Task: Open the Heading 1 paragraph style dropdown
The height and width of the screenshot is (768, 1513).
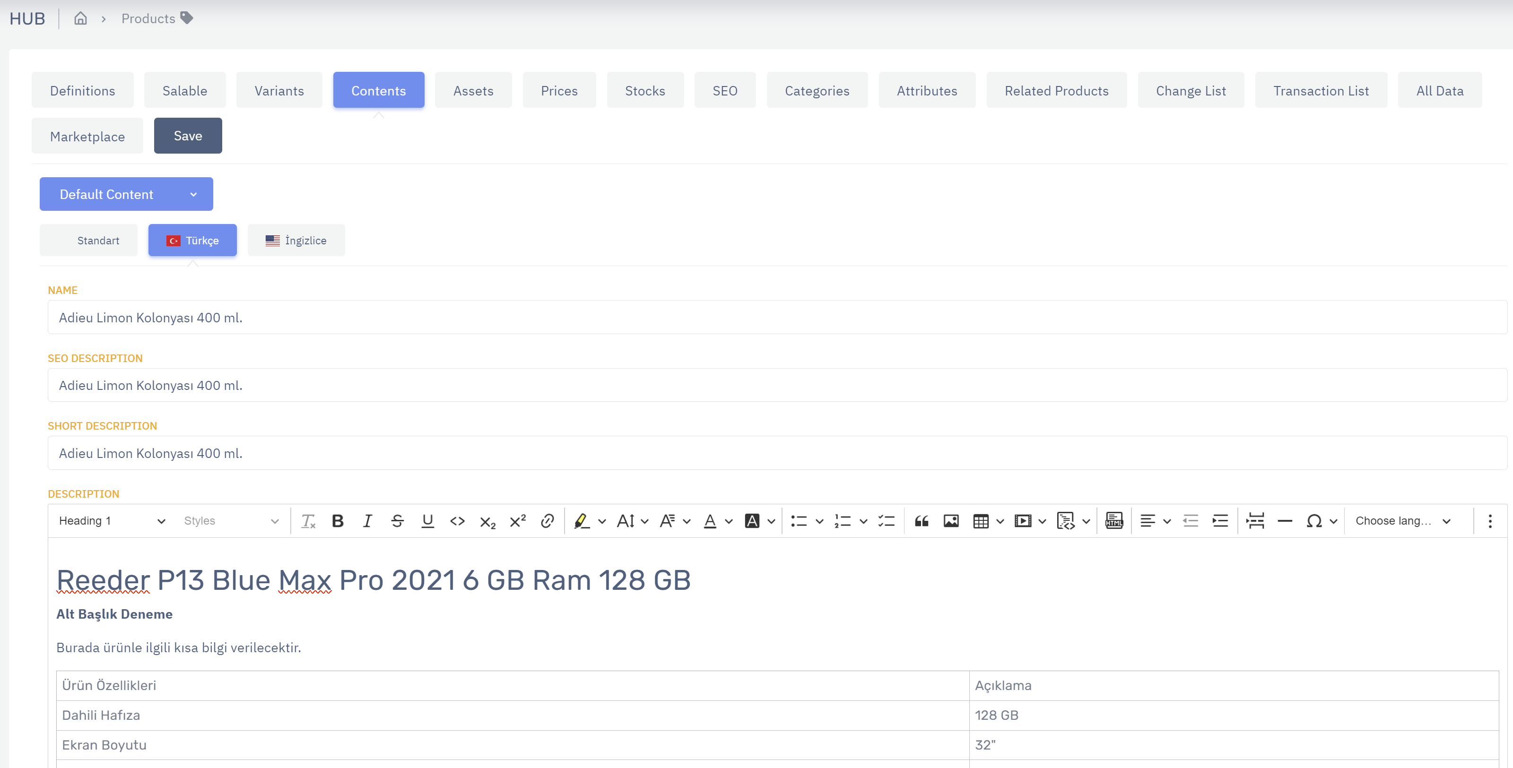Action: (x=112, y=521)
